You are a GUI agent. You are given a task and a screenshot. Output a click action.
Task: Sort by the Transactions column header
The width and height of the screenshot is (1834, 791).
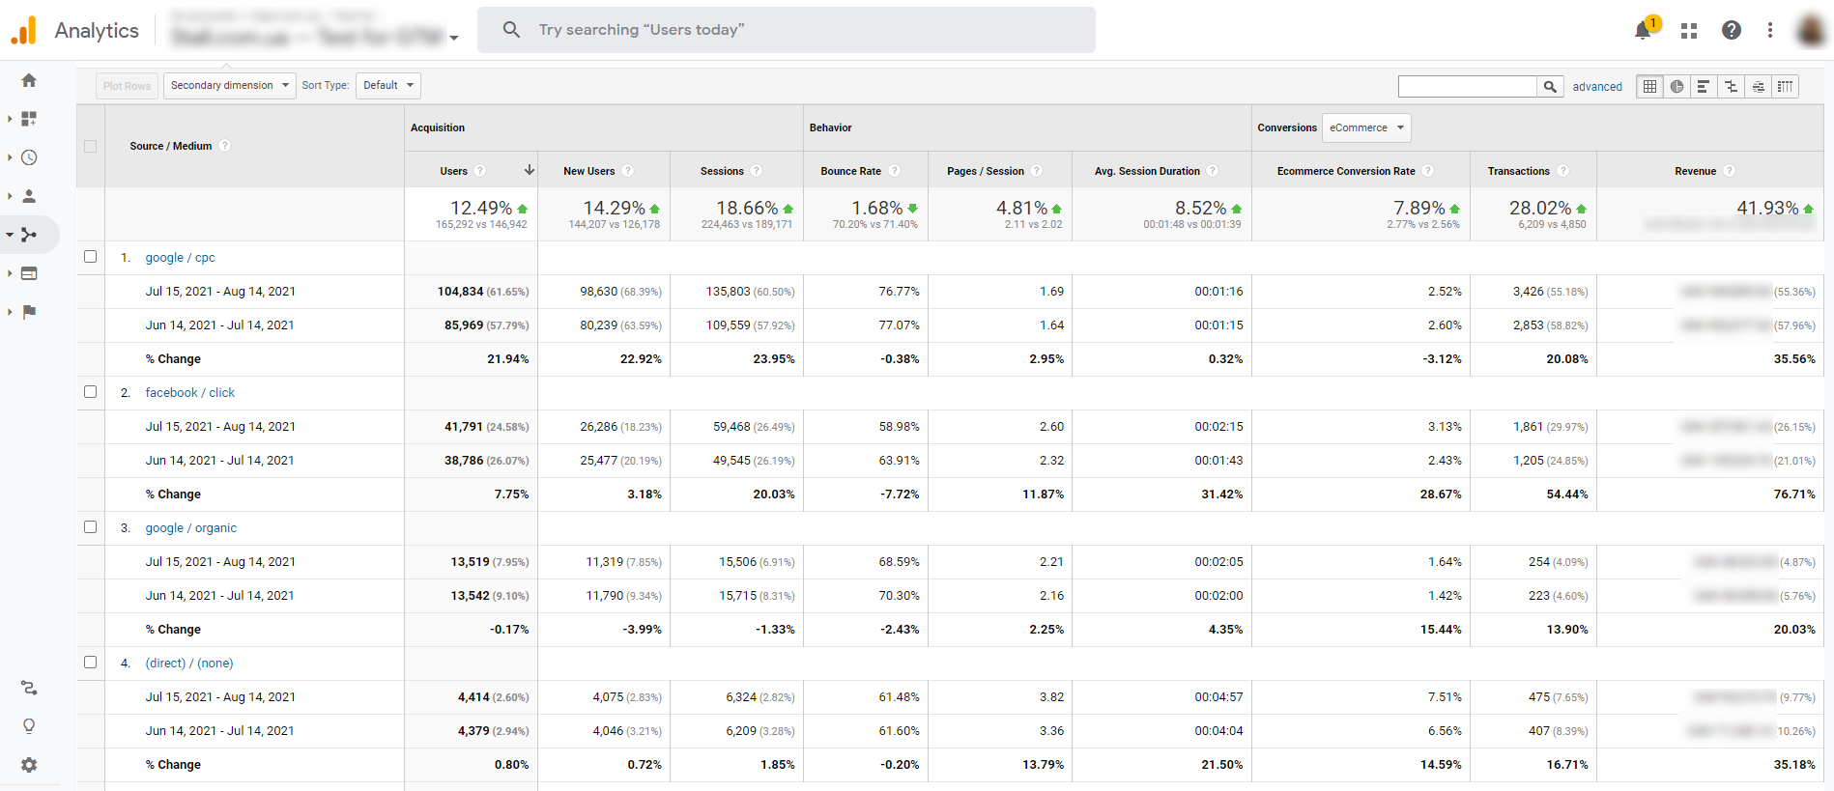[x=1518, y=171]
